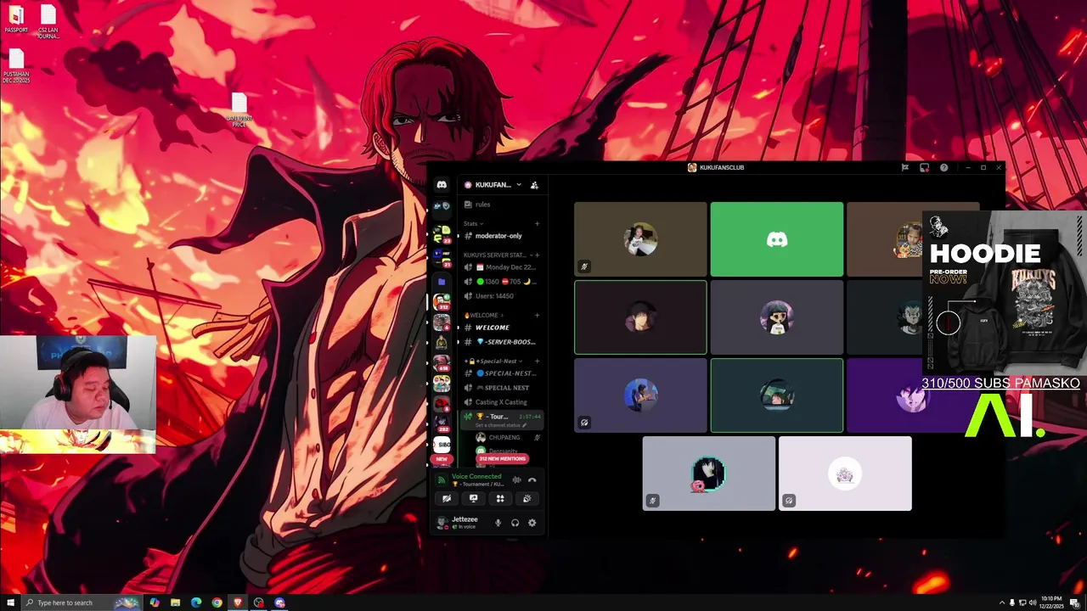The width and height of the screenshot is (1087, 611).
Task: Open invite members icon beside server name
Action: pyautogui.click(x=534, y=185)
